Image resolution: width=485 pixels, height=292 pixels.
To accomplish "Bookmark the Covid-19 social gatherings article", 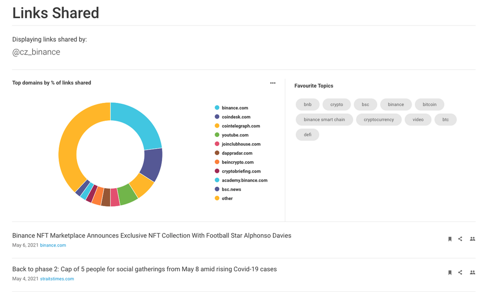I will [x=449, y=273].
